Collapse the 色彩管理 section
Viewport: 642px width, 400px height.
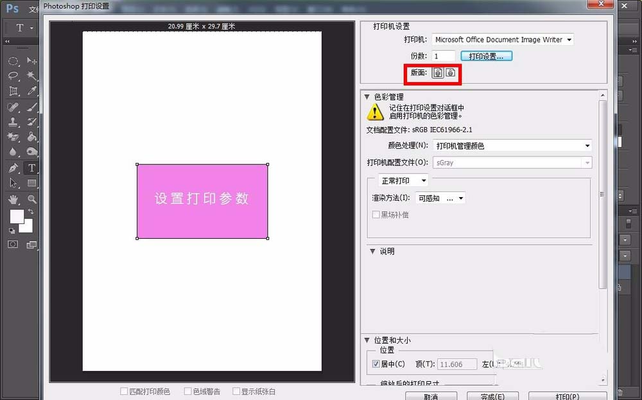click(x=367, y=97)
